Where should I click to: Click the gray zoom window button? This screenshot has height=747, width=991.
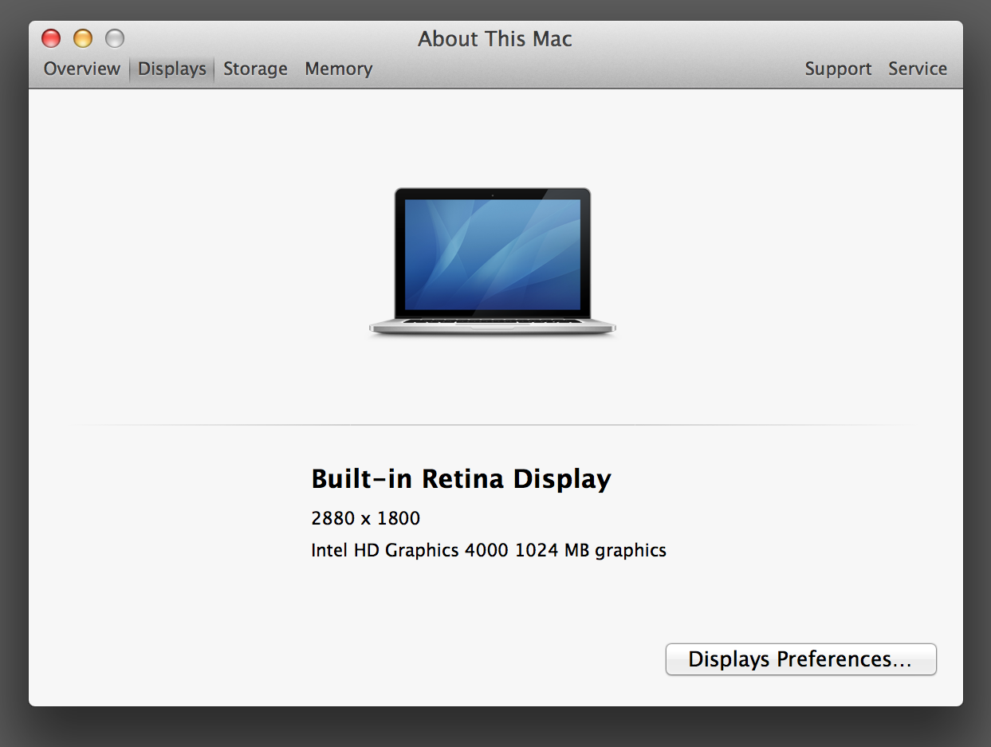coord(115,37)
